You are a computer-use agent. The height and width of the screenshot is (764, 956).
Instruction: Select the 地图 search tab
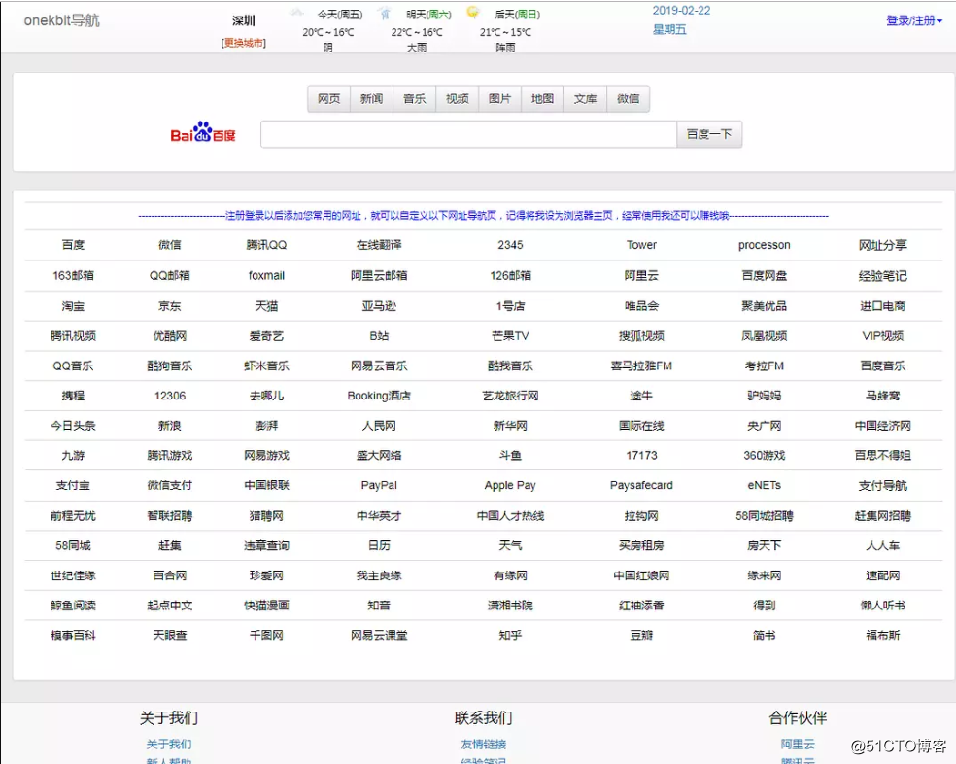click(x=542, y=99)
